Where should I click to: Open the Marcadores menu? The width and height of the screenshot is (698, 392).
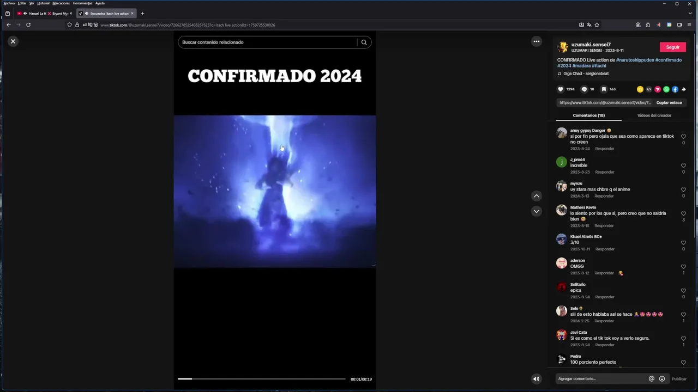click(61, 3)
